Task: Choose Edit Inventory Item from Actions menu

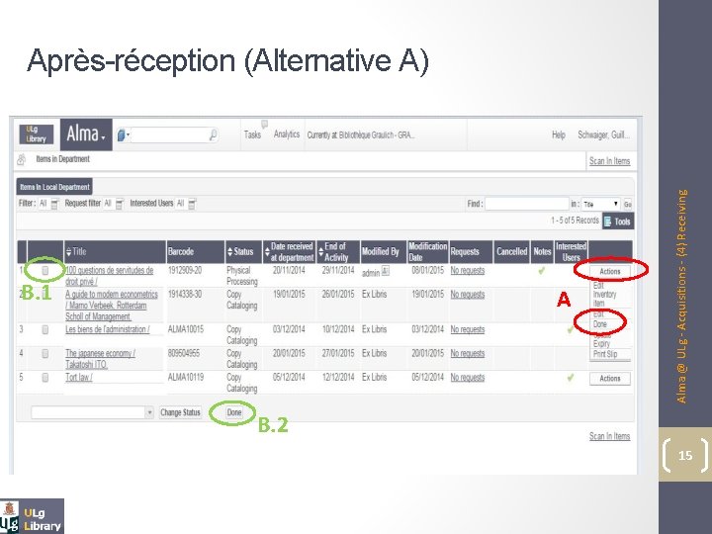Action: (604, 295)
